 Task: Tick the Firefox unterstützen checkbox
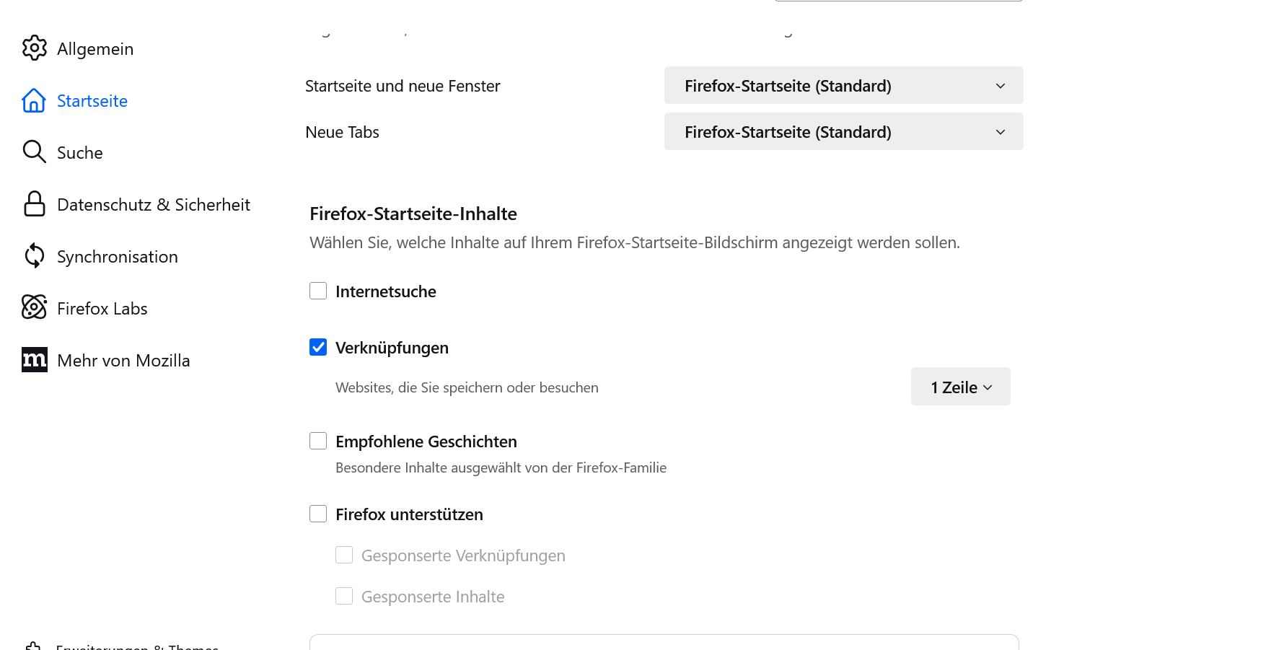click(x=318, y=514)
